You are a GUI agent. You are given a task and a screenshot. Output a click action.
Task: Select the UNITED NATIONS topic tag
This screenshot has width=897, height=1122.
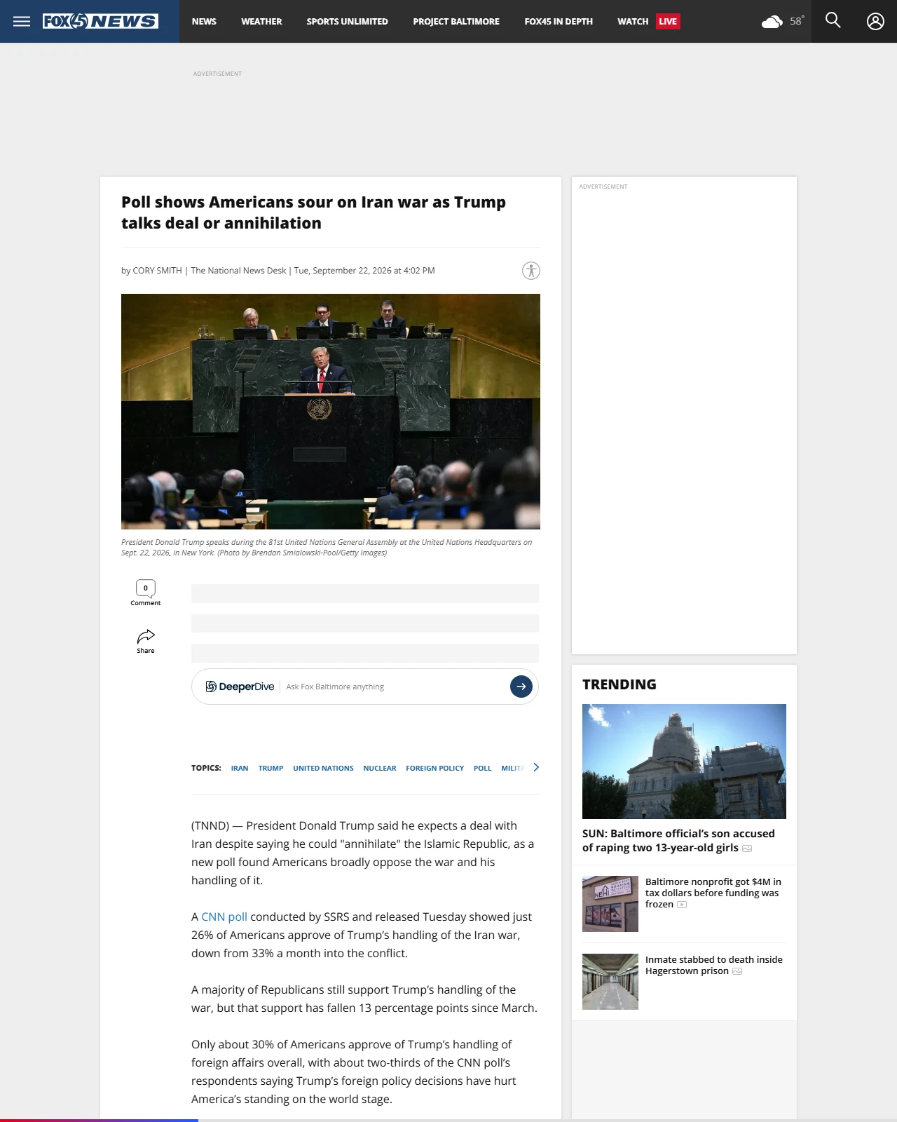pyautogui.click(x=323, y=768)
